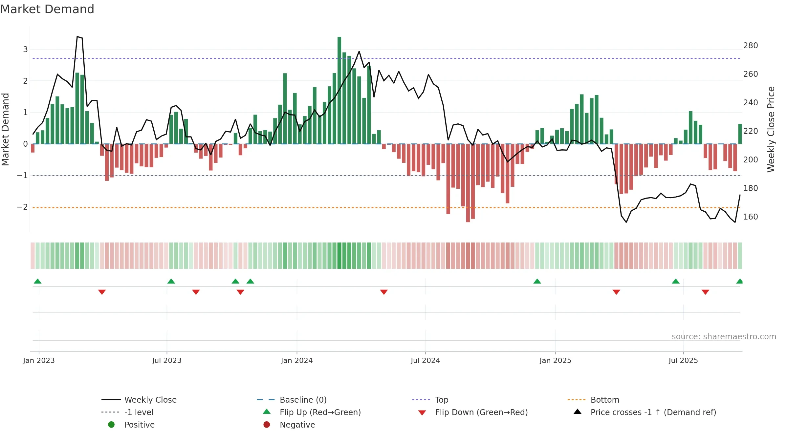Click the Weekly Close Price axis title
The height and width of the screenshot is (443, 788).
pos(771,129)
